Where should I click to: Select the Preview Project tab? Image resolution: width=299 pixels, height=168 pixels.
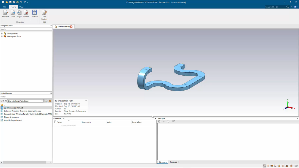click(x=63, y=27)
